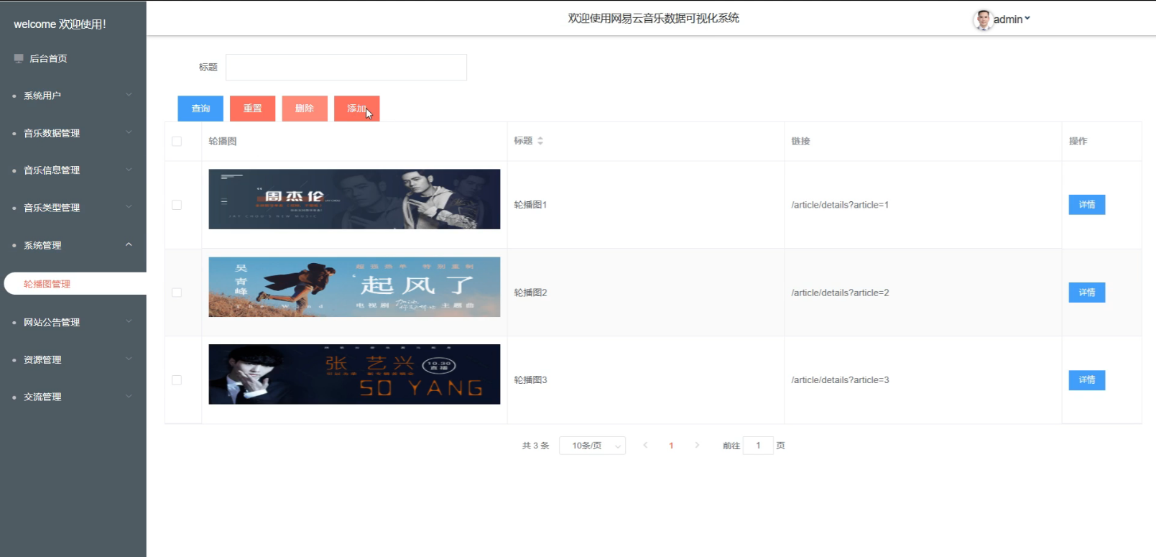Image resolution: width=1156 pixels, height=557 pixels.
Task: Select all rows with the header checkbox
Action: coord(177,142)
